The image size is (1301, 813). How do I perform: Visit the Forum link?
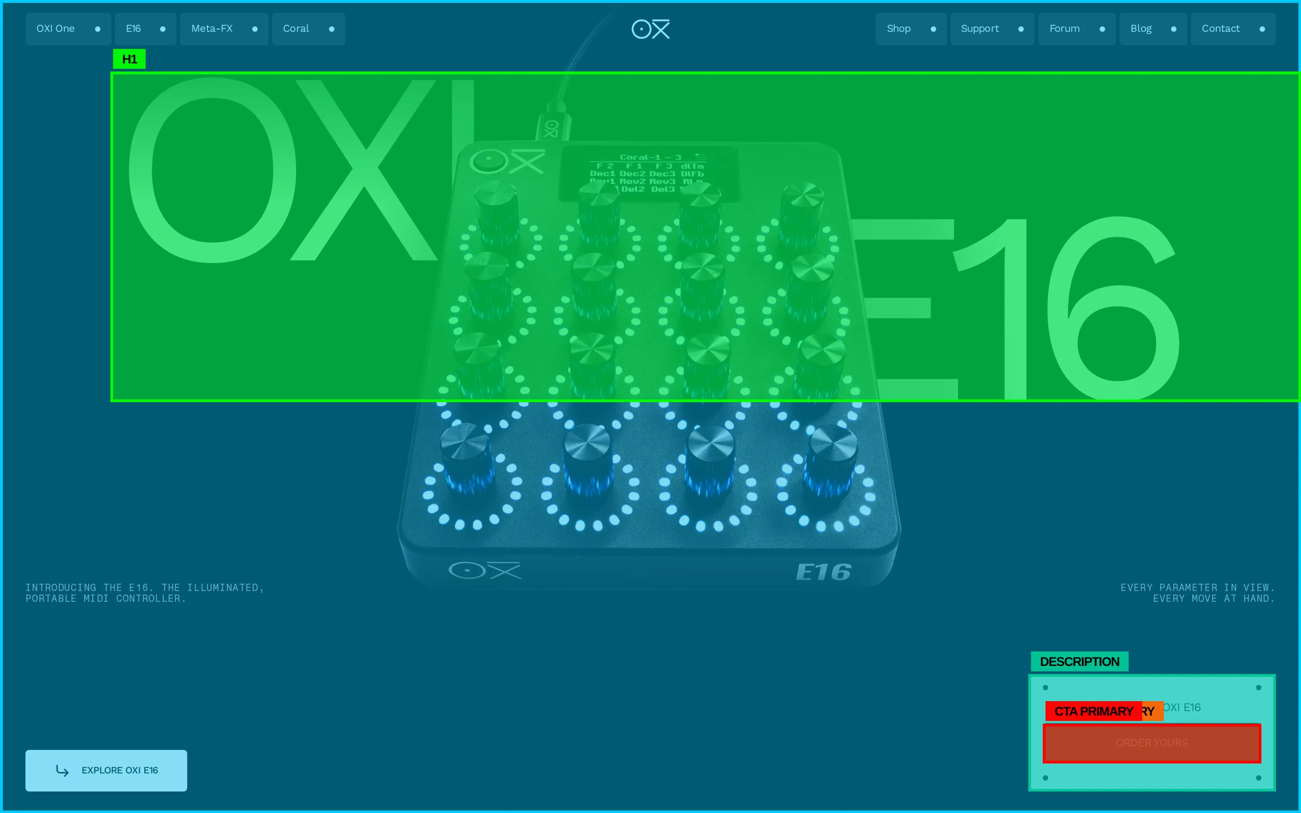1077,29
